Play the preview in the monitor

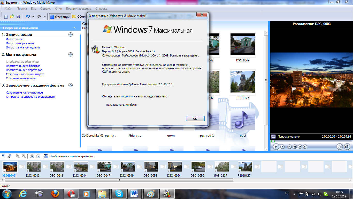tap(276, 147)
